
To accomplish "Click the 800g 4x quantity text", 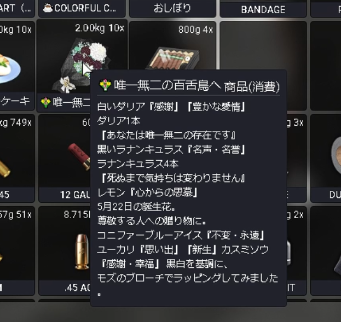I will [195, 30].
